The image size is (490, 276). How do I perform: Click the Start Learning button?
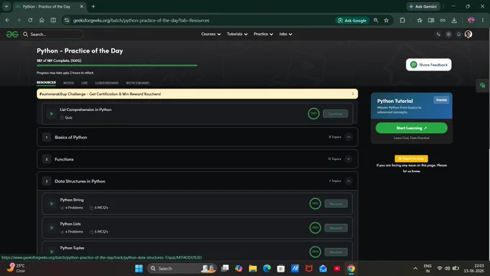tap(411, 128)
